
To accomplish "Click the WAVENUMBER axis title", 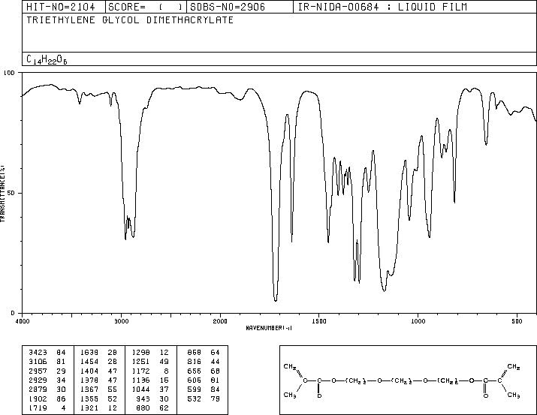I will pos(269,328).
